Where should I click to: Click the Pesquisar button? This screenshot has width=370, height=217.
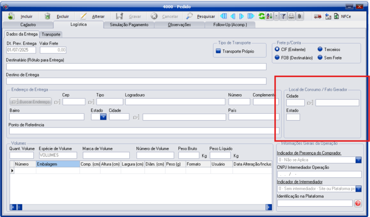click(x=201, y=16)
